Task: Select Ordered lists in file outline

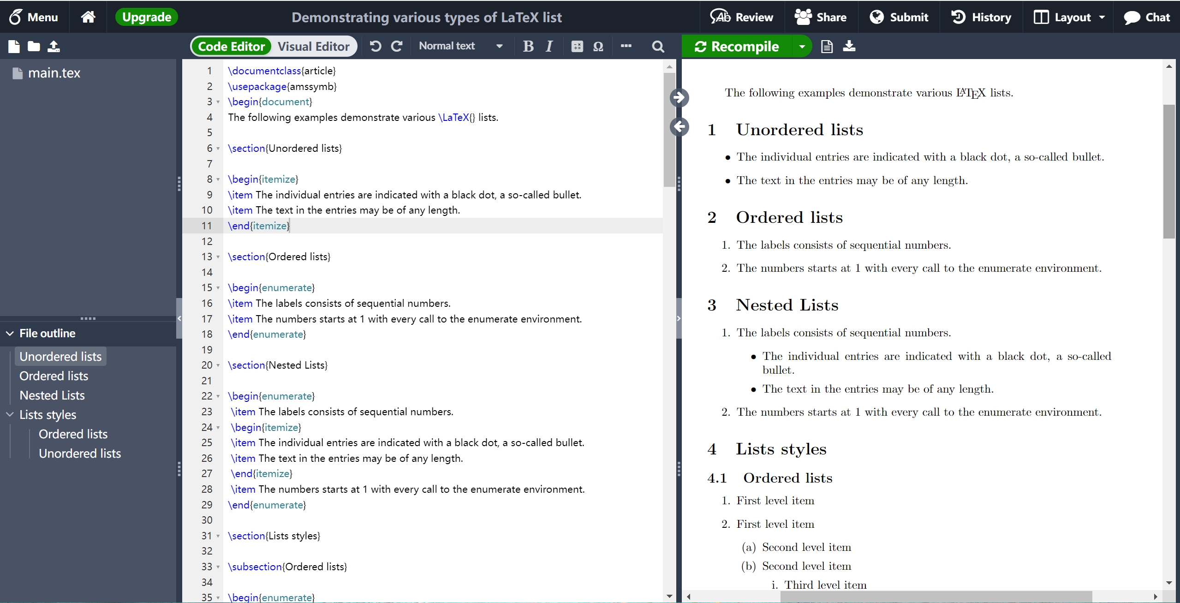Action: click(x=54, y=376)
